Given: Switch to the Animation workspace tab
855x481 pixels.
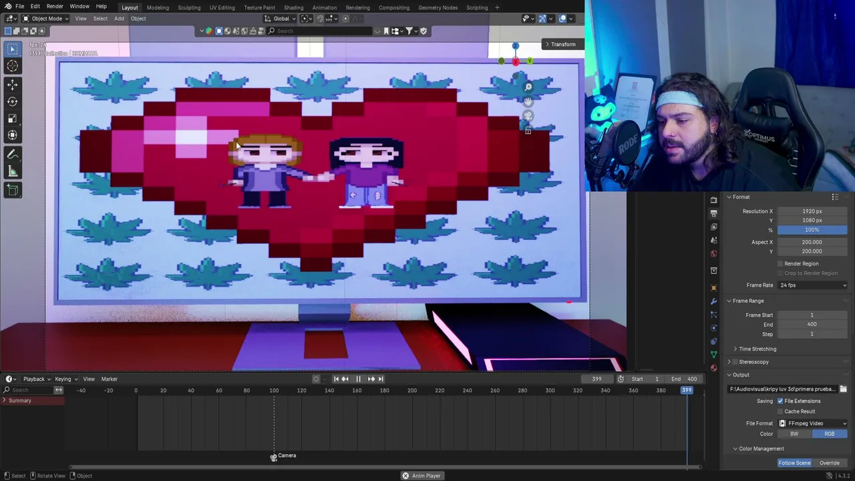Looking at the screenshot, I should tap(325, 7).
